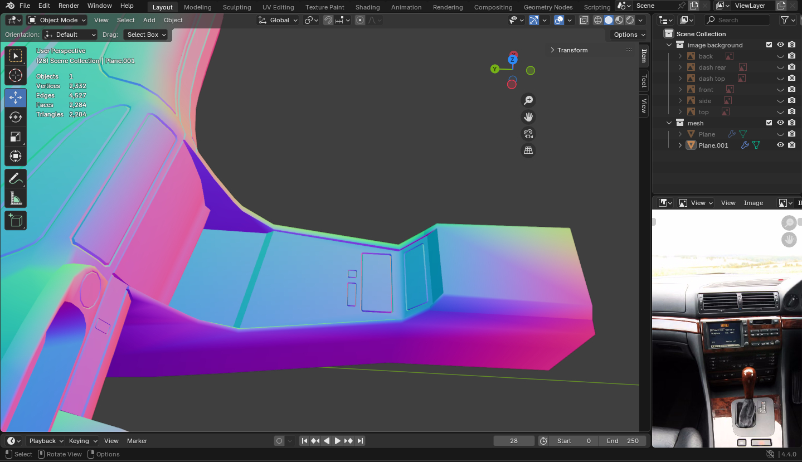Viewport: 802px width, 462px height.
Task: Toggle the camera view icon
Action: coord(528,134)
